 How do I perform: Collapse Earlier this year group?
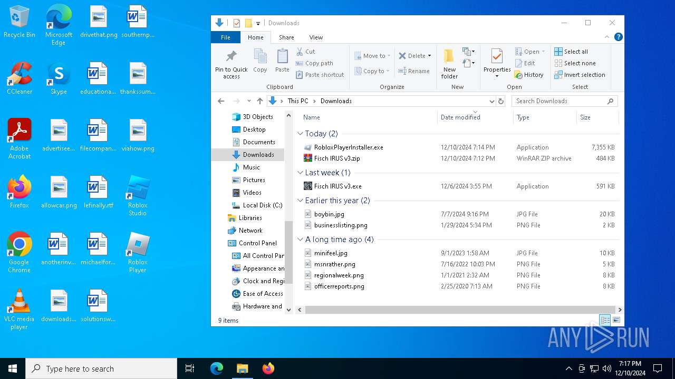coord(300,201)
